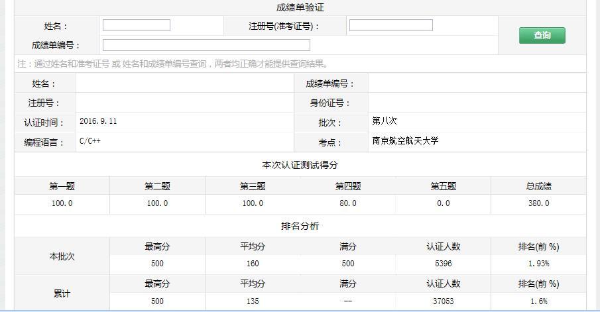Select the fifth question score 0.0
Screen dimensions: 600x312
tap(443, 203)
